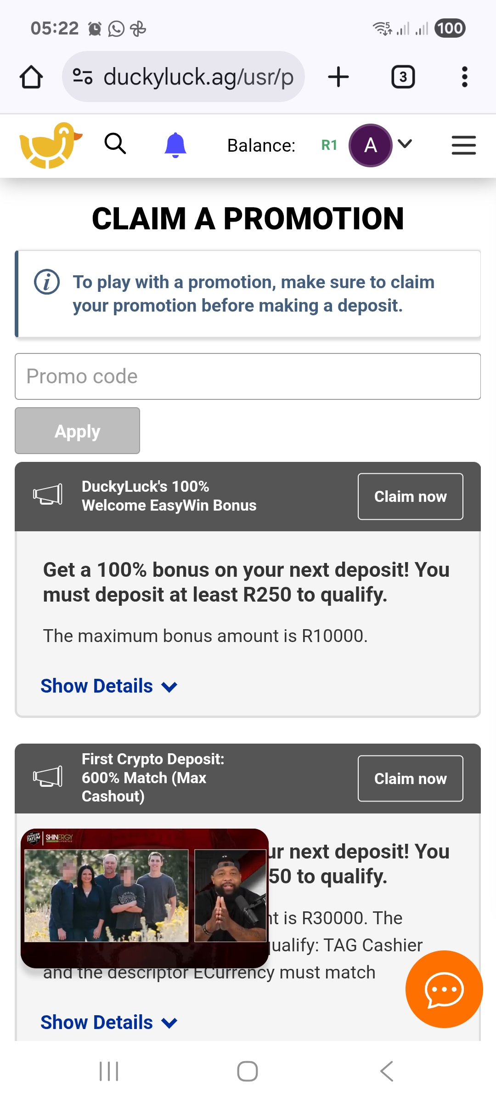
Task: Tap the browser home icon
Action: pos(31,77)
